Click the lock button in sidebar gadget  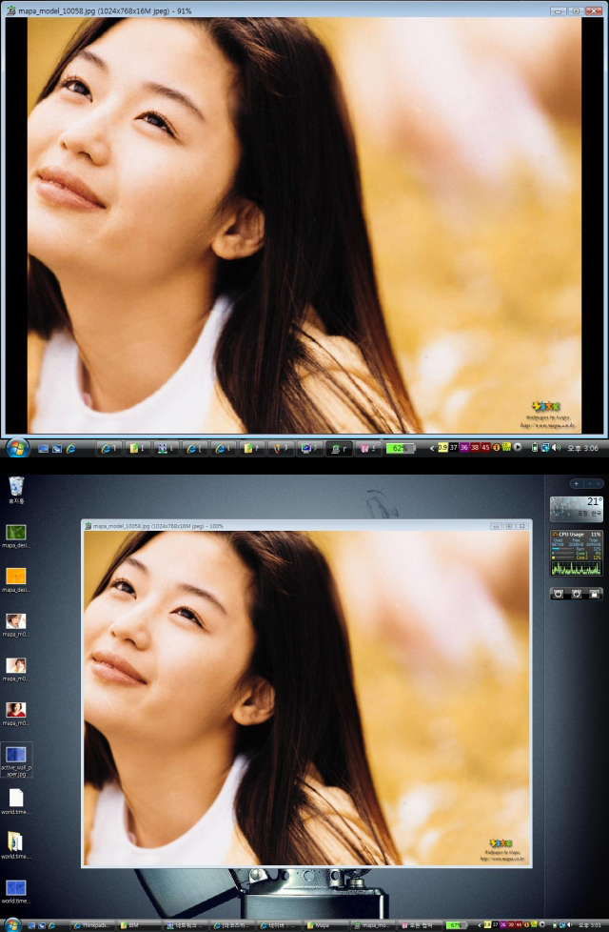(x=594, y=593)
